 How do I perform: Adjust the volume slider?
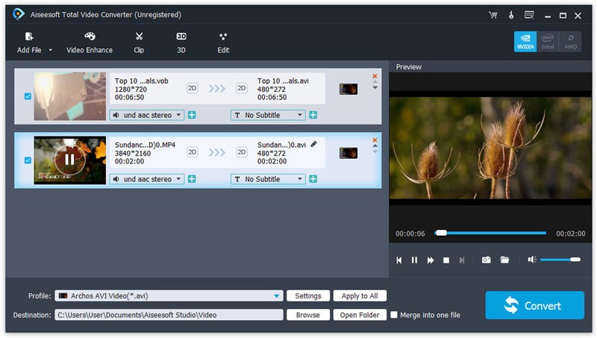pos(560,260)
